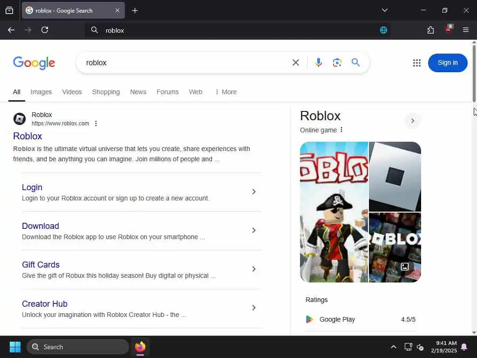Expand the Login sitelink chevron
The width and height of the screenshot is (477, 358).
254,192
